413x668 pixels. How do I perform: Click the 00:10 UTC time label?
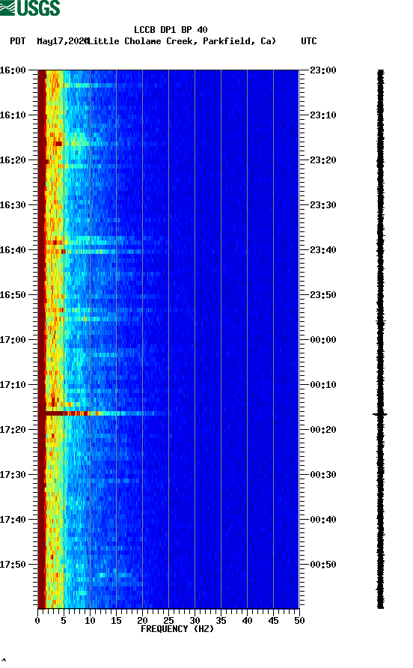click(x=323, y=385)
